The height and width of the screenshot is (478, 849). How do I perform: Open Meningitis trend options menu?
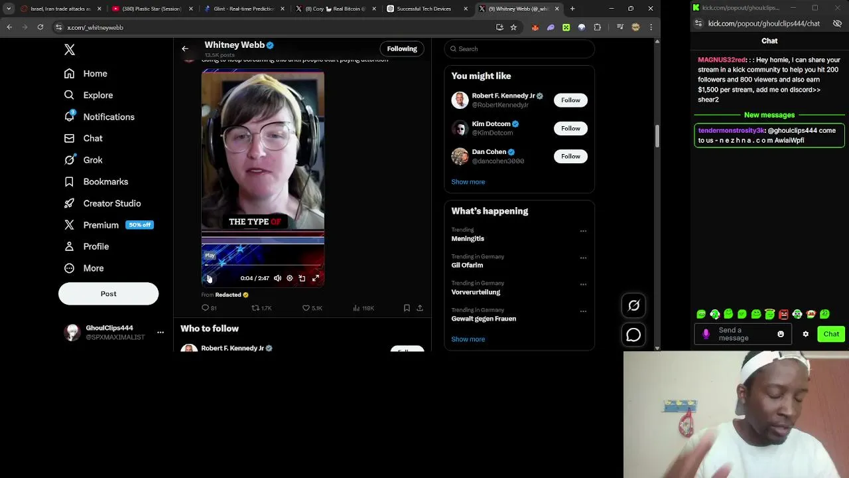583,231
